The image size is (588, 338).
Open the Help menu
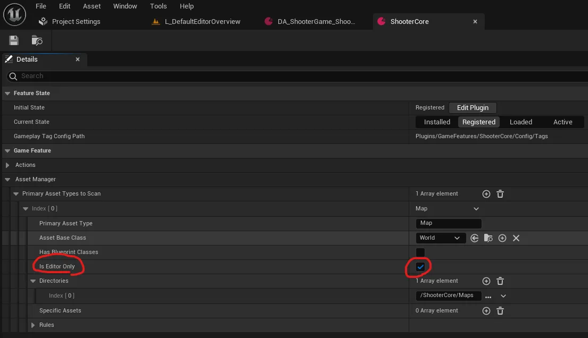tap(187, 6)
